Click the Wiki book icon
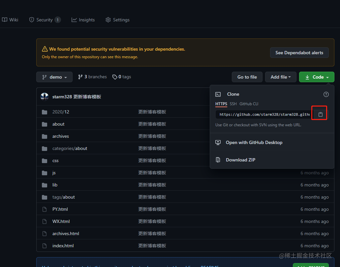 pos(5,20)
